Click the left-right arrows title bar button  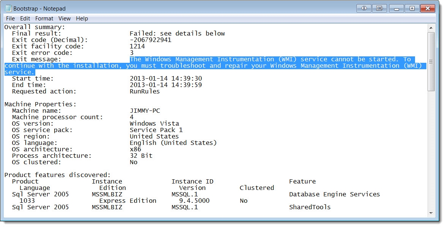point(364,8)
